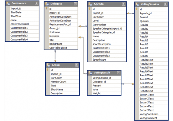Click the Delegate table icon
The image size is (173, 121).
click(47, 4)
